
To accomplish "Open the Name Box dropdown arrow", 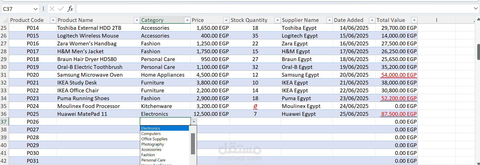I will click(35, 9).
